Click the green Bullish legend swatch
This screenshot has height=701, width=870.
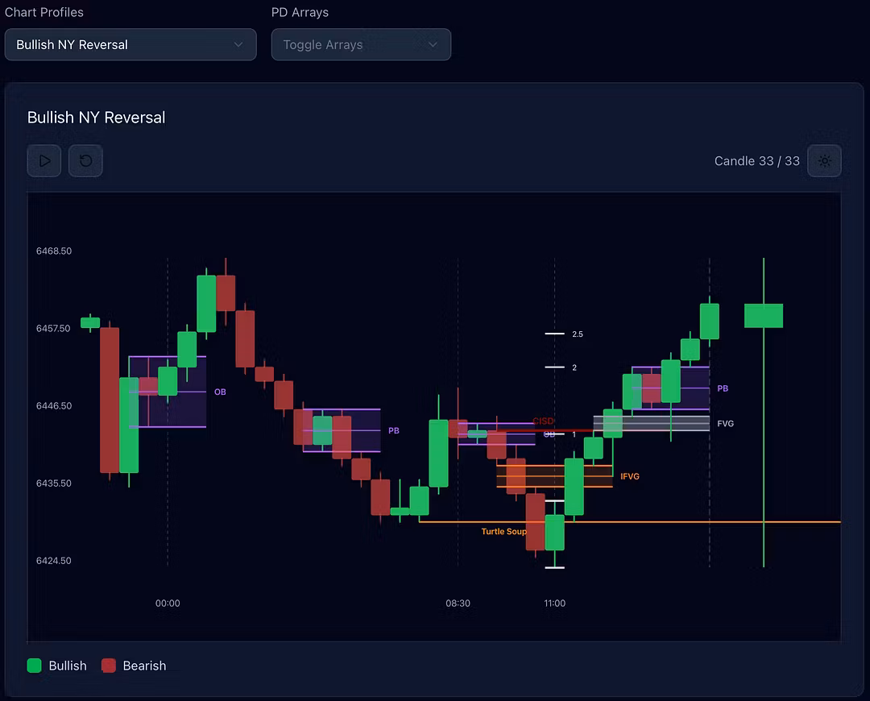click(34, 666)
